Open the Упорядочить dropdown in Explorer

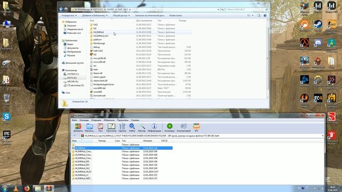pos(69,15)
